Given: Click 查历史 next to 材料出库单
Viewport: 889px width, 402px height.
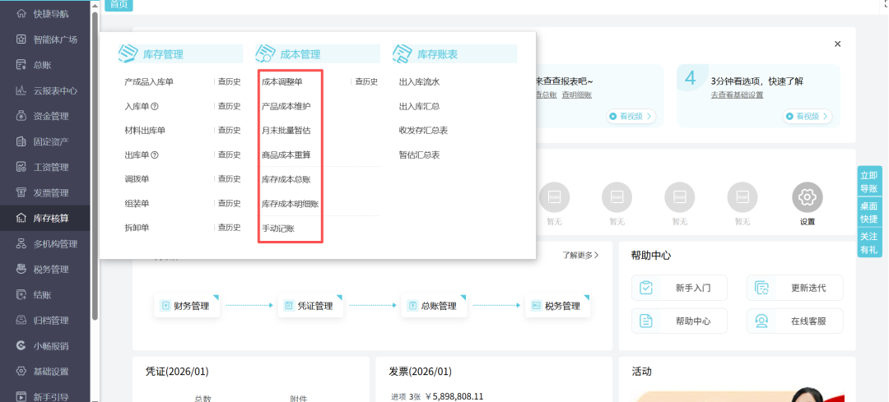Looking at the screenshot, I should [x=229, y=131].
